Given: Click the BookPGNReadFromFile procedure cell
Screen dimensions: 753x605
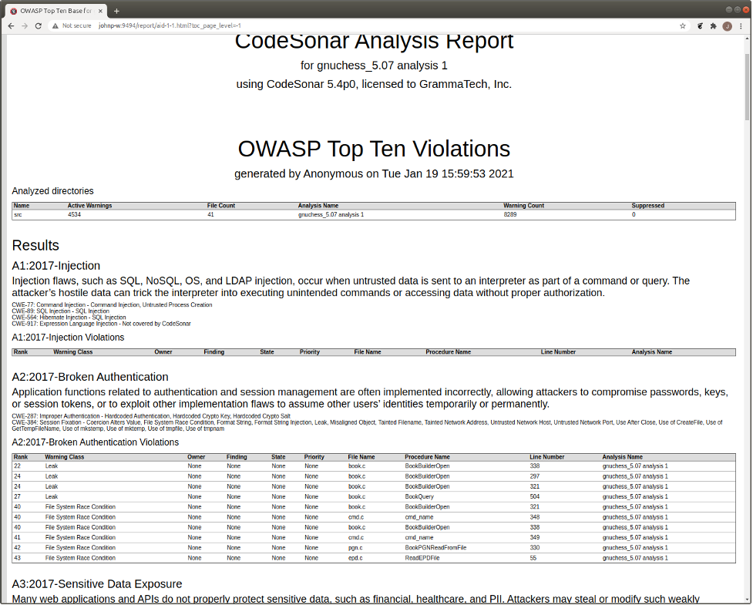Looking at the screenshot, I should pos(435,547).
